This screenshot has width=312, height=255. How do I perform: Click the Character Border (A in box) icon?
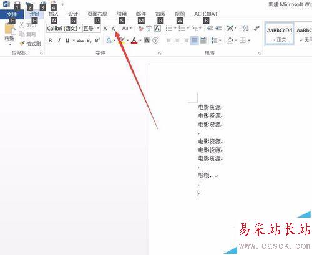(157, 28)
